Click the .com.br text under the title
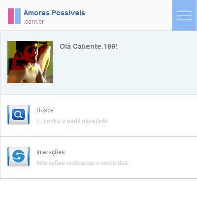The height and width of the screenshot is (197, 197). pos(34,22)
